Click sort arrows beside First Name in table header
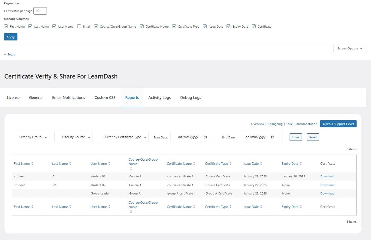 tap(32, 164)
